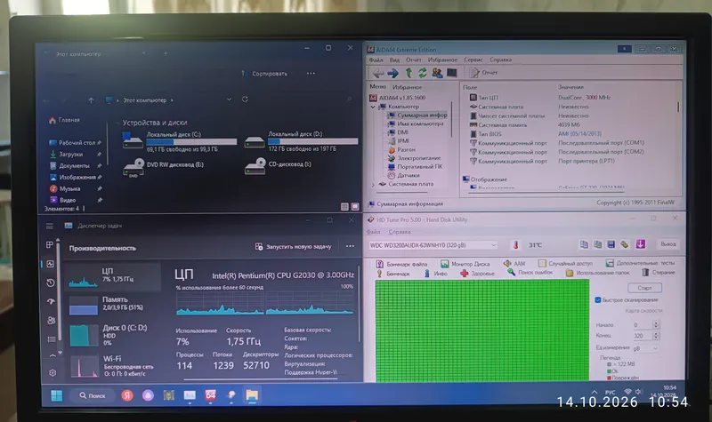The image size is (712, 422).
Task: Select Диск 0 (C: D:) performance item
Action: point(113,335)
